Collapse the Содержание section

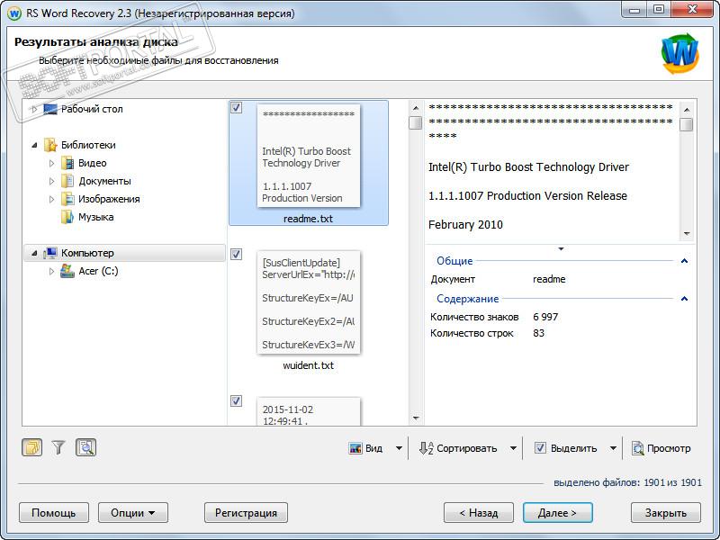coord(684,299)
